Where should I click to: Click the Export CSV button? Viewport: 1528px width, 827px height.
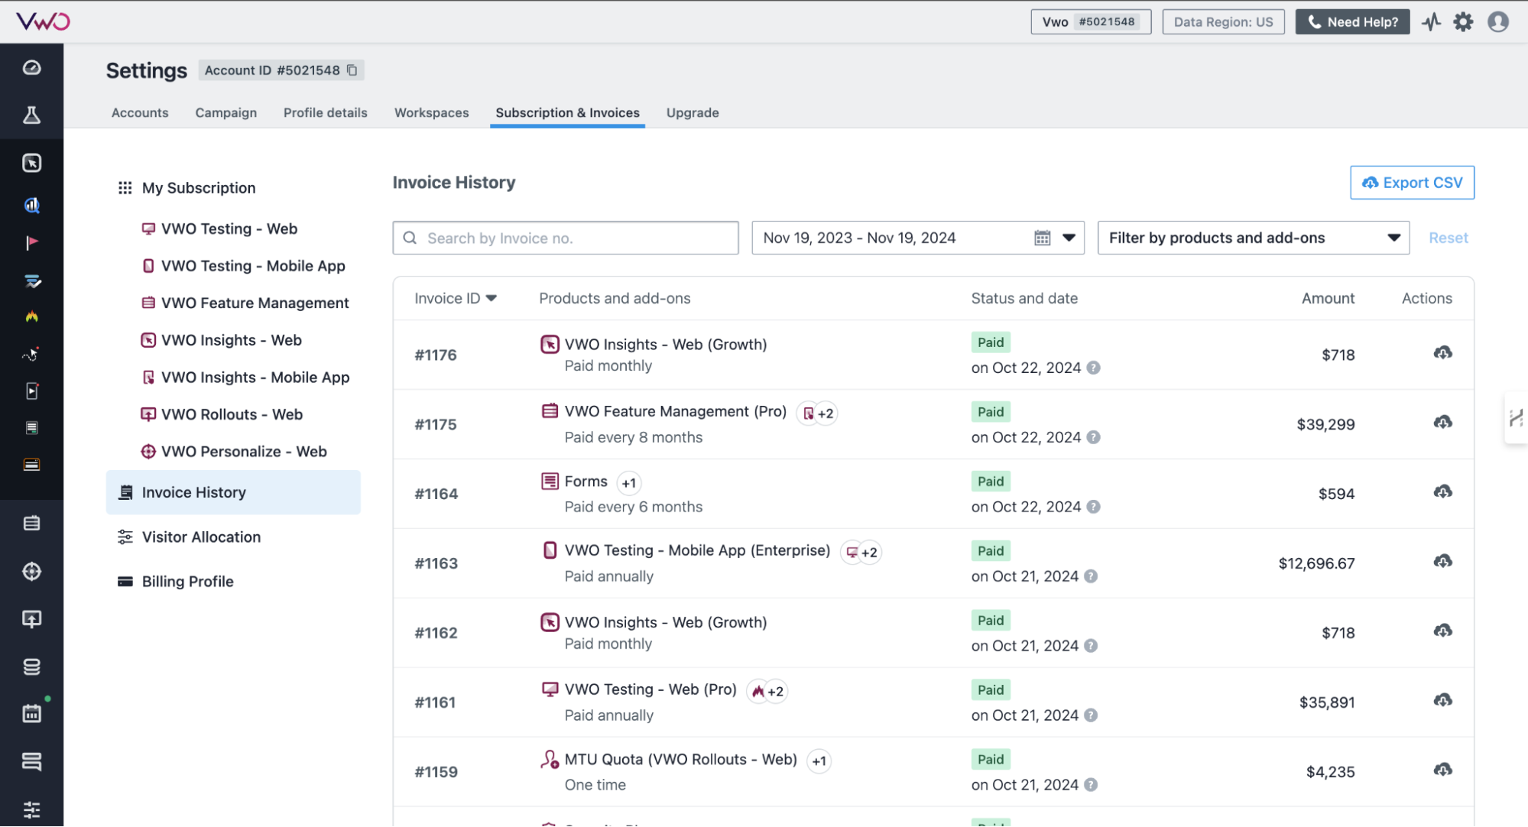point(1412,183)
